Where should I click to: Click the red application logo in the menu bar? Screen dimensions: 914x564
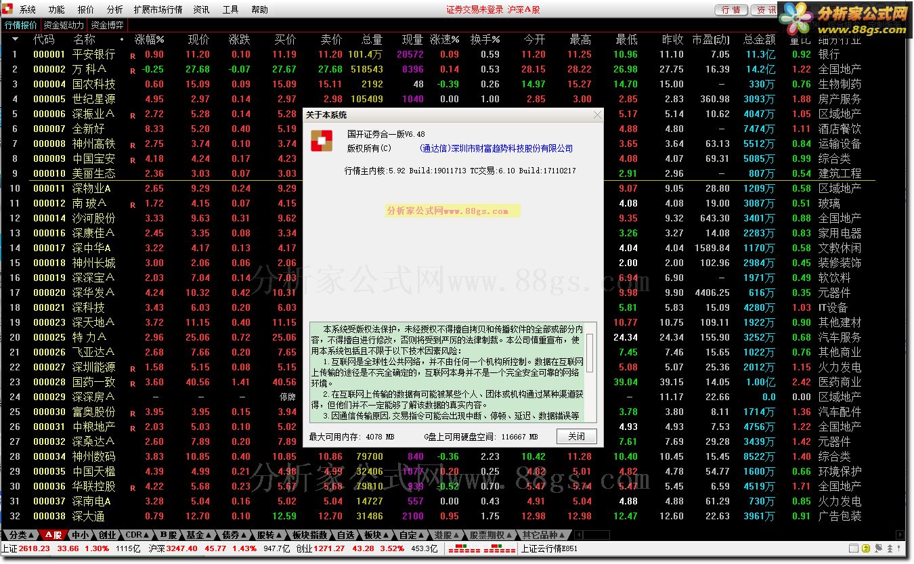[x=7, y=10]
